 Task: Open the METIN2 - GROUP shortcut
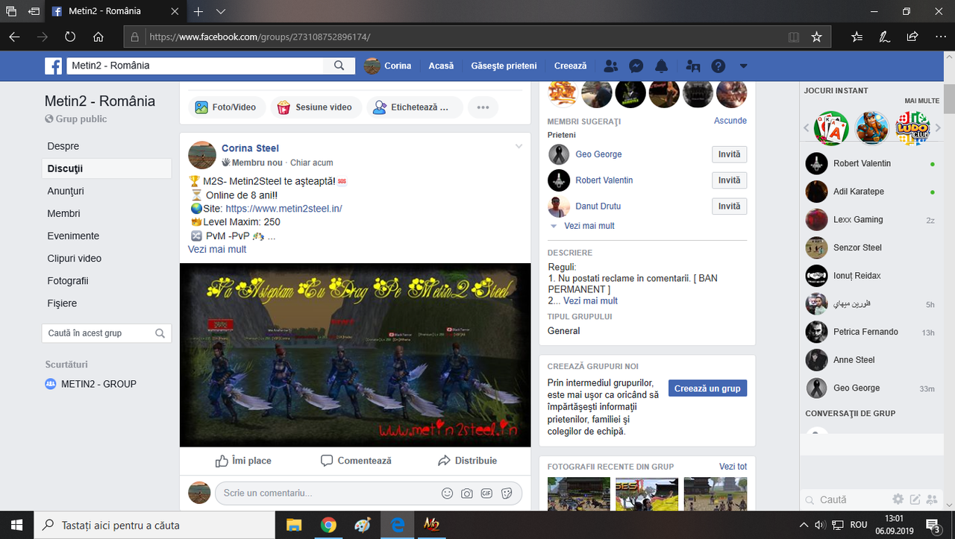(90, 384)
